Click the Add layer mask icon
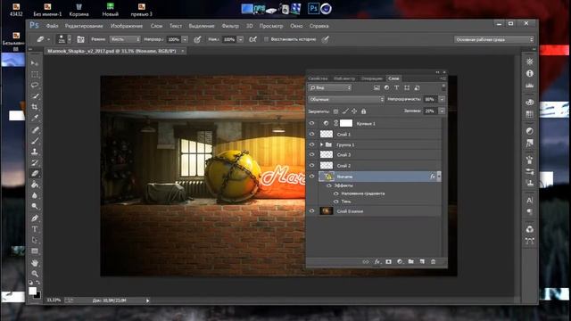This screenshot has height=321, width=571. coord(389,261)
